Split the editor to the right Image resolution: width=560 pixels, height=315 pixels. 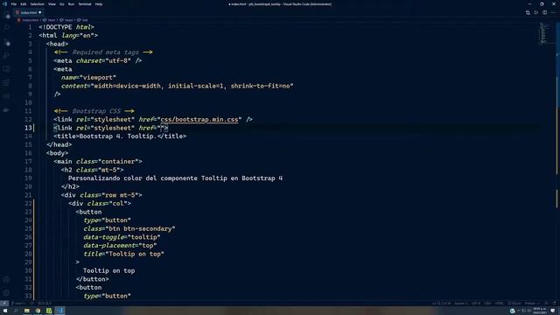544,12
